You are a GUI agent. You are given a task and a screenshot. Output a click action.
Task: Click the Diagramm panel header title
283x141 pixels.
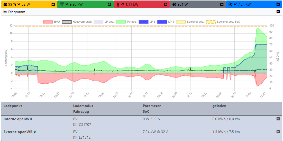(17, 12)
